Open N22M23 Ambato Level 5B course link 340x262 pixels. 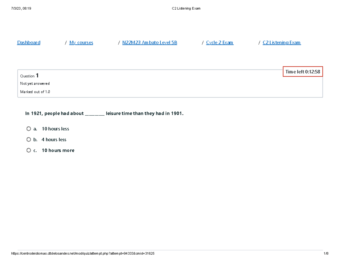[x=150, y=43]
